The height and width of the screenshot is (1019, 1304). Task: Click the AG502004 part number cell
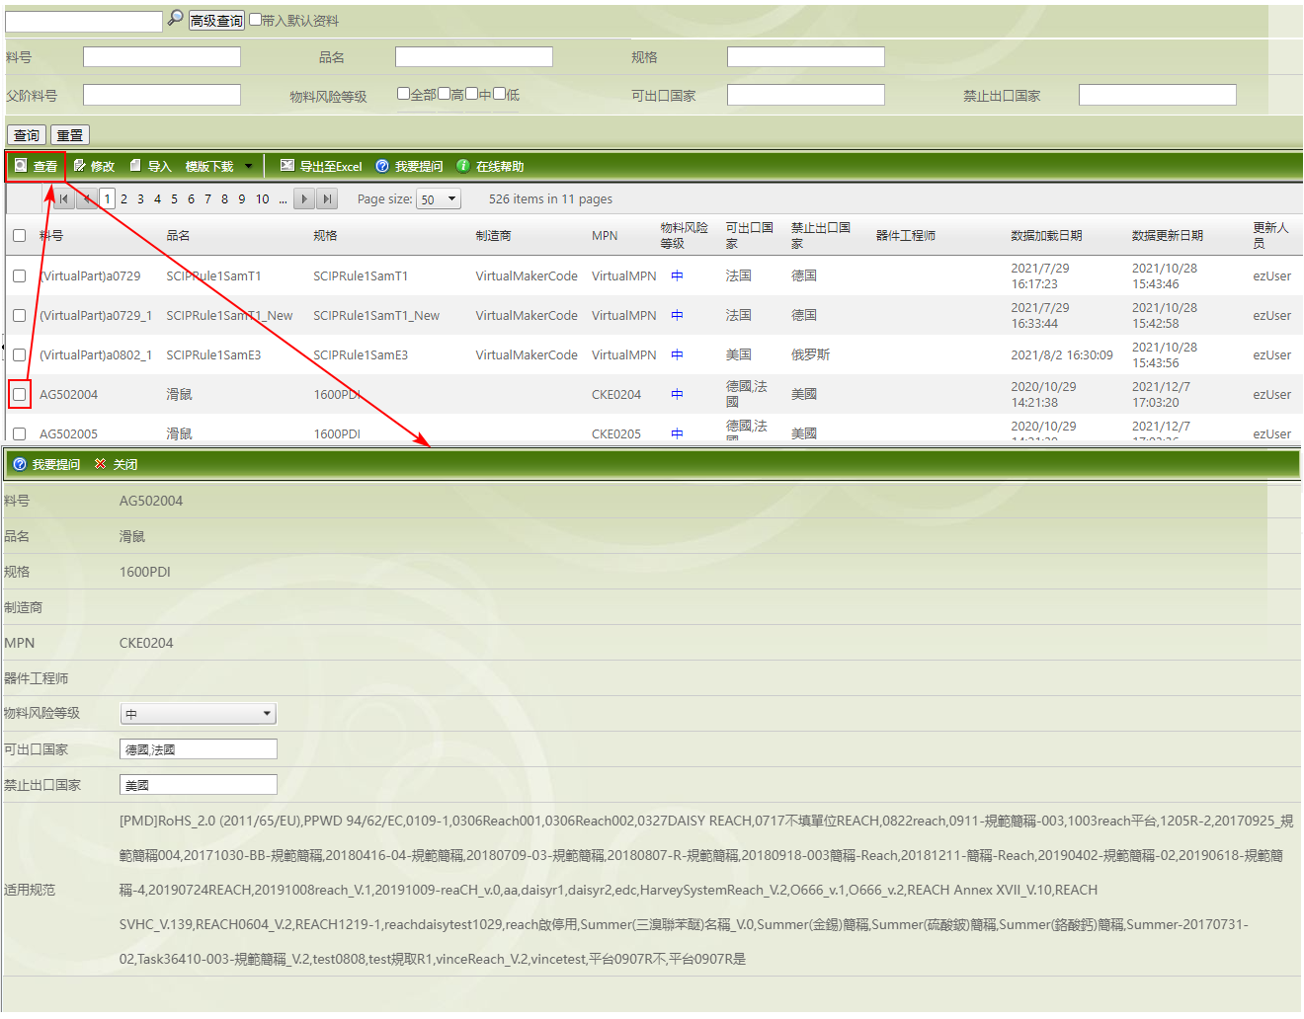tap(68, 394)
